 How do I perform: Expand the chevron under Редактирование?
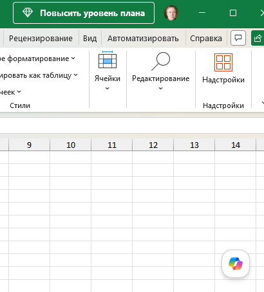[160, 88]
